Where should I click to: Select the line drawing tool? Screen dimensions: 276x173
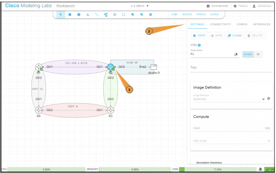tap(97, 15)
